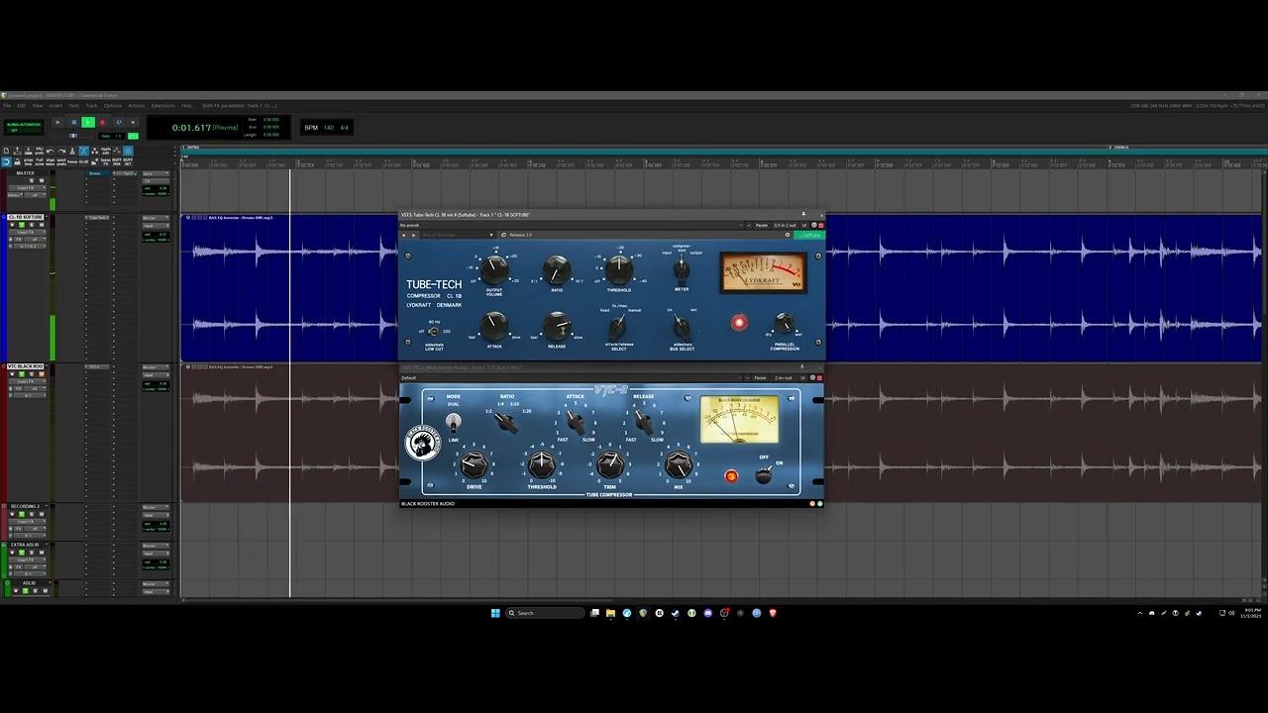This screenshot has height=713, width=1268.
Task: Toggle the sidechain Low Cut switch
Action: [x=434, y=332]
